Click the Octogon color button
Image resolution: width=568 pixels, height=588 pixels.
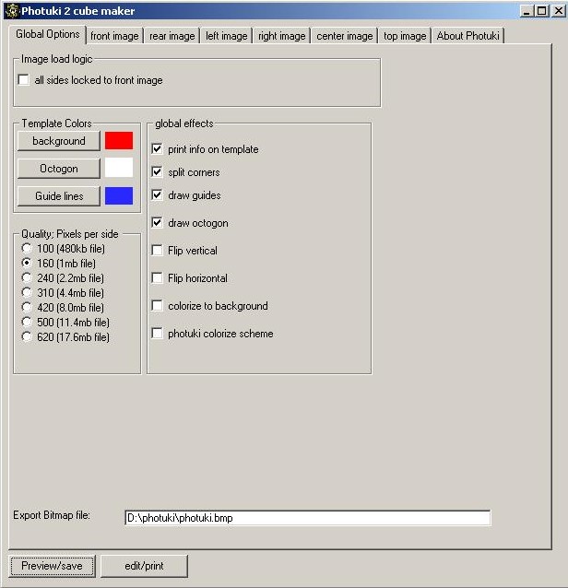click(59, 169)
